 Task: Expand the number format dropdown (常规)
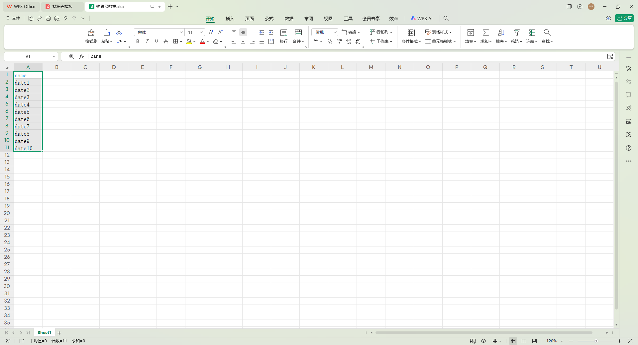[335, 32]
